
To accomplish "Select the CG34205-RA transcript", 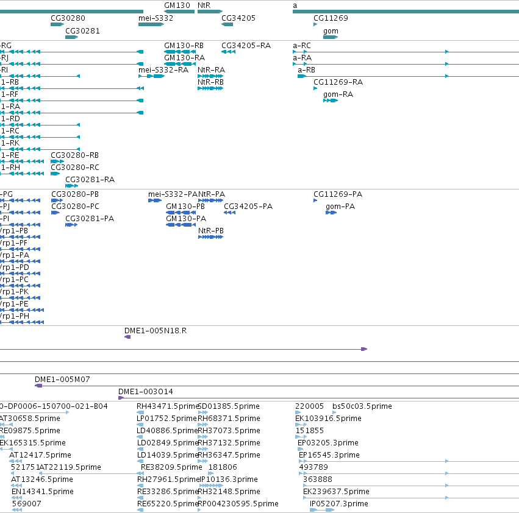I will (228, 52).
